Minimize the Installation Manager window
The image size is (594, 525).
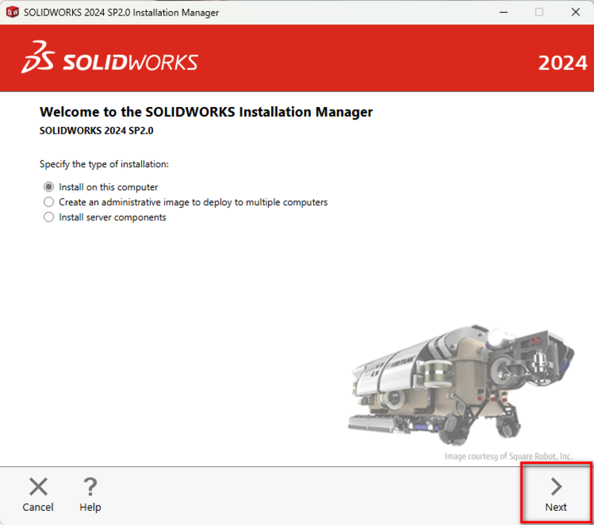tap(503, 12)
